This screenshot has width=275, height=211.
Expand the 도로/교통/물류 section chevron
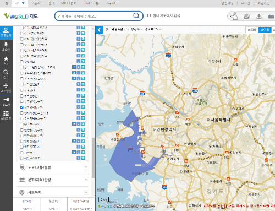tap(86, 167)
